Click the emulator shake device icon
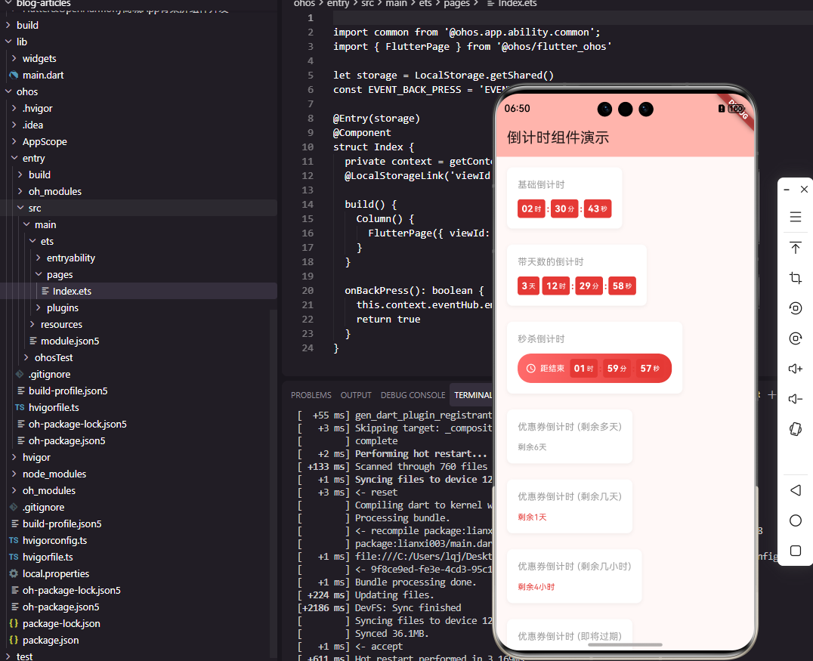The height and width of the screenshot is (661, 813). click(x=796, y=429)
